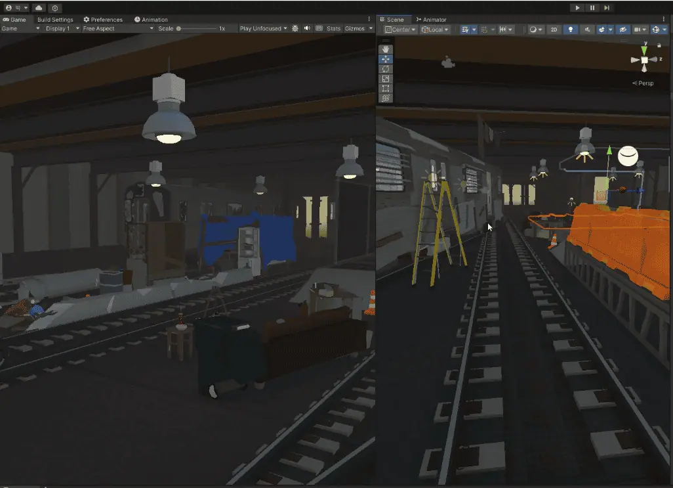The image size is (673, 488).
Task: Toggle hidden objects visibility eye icon
Action: tap(622, 30)
